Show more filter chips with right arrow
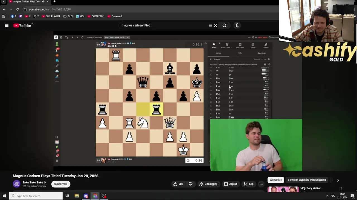Screen dimensions: 357x200 (x=338, y=180)
